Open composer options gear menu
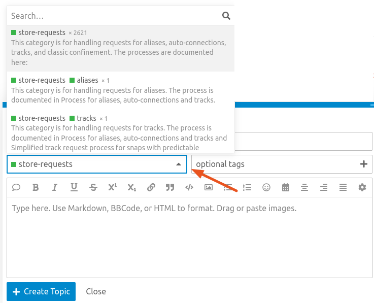374x303 pixels. (362, 187)
